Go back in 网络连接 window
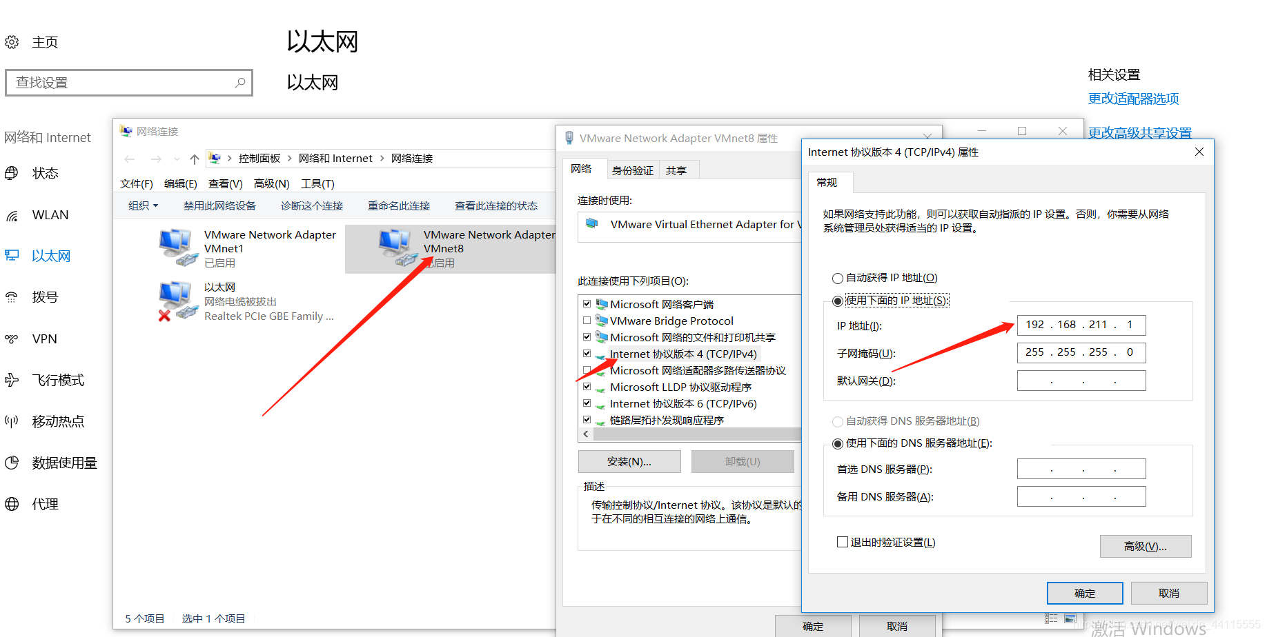The height and width of the screenshot is (637, 1267). (130, 159)
